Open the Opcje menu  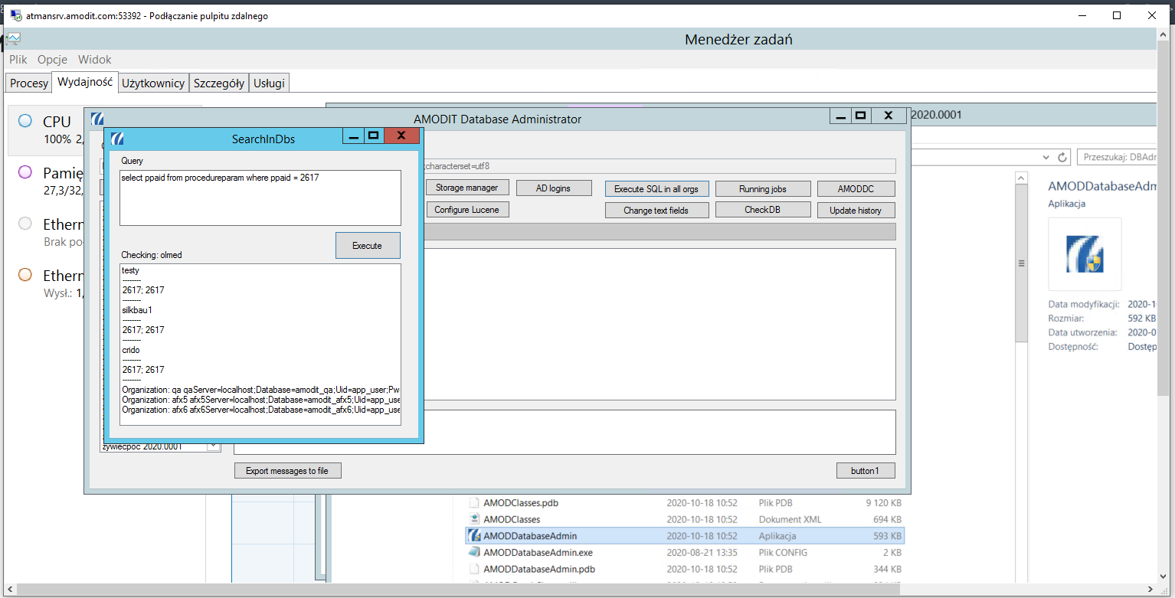52,59
